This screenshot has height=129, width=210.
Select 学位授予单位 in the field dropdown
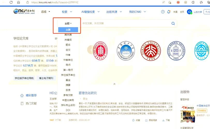pyautogui.click(x=68, y=75)
